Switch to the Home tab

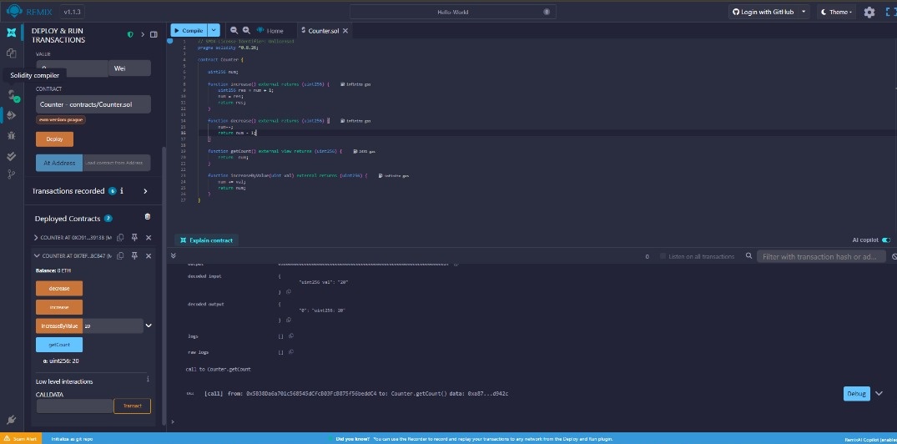coord(270,31)
